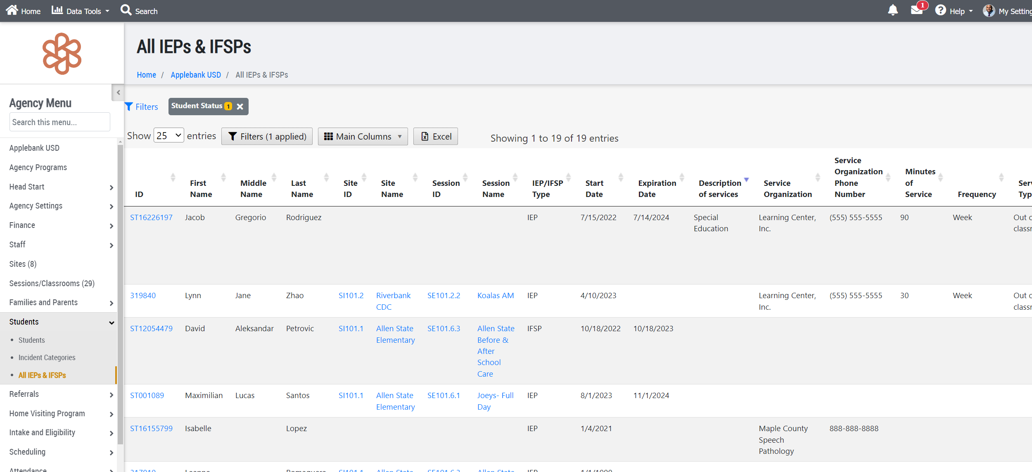Click the user avatar in top bar
The width and height of the screenshot is (1032, 472).
point(988,11)
